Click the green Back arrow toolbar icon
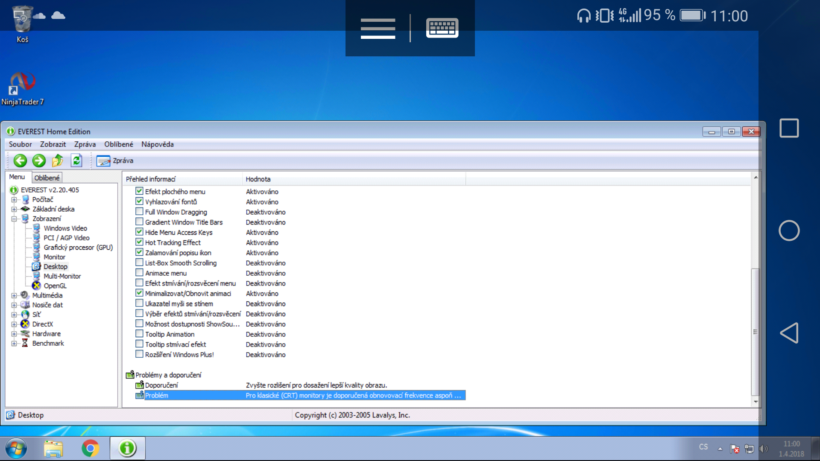820x461 pixels. [x=20, y=160]
